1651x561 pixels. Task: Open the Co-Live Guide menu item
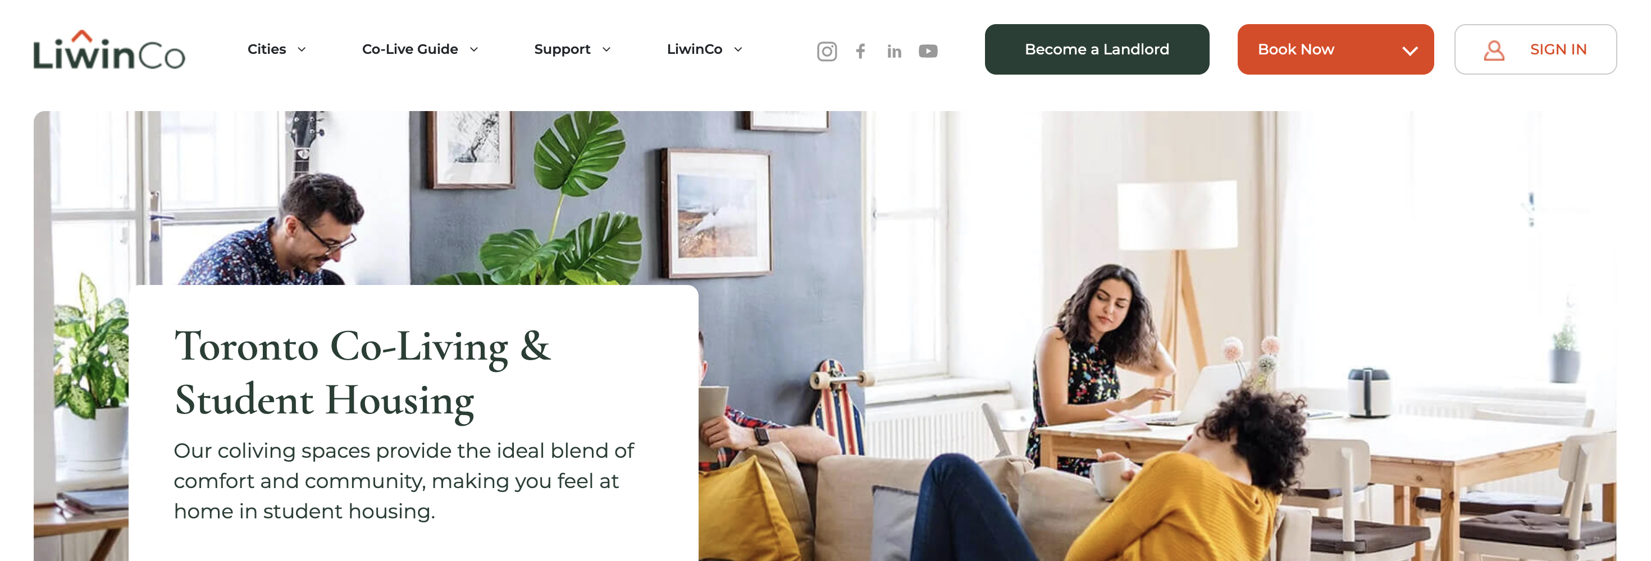pyautogui.click(x=410, y=49)
